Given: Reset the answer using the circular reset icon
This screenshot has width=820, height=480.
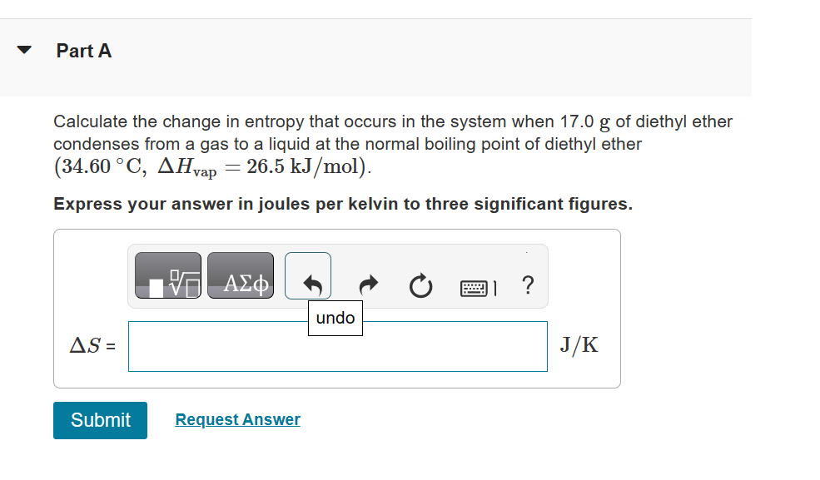Looking at the screenshot, I should [421, 286].
